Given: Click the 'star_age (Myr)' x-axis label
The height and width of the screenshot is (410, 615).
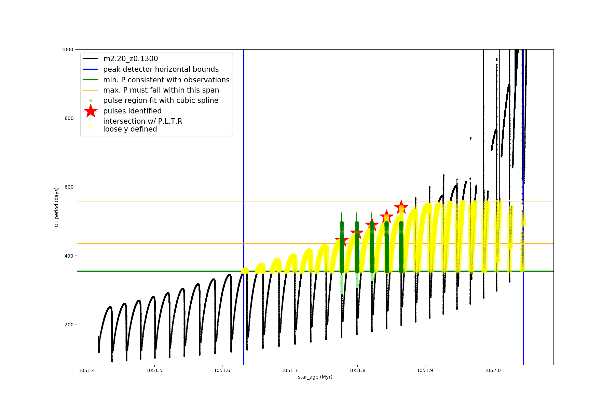Looking at the screenshot, I should click(x=315, y=377).
